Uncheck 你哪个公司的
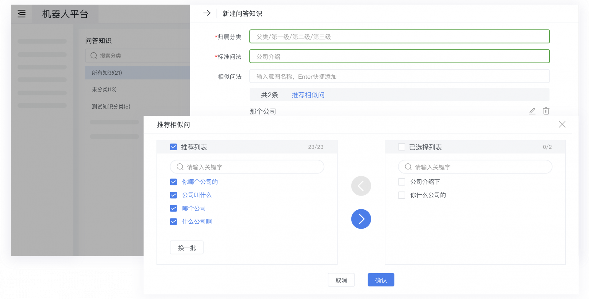The height and width of the screenshot is (299, 589). pyautogui.click(x=174, y=182)
